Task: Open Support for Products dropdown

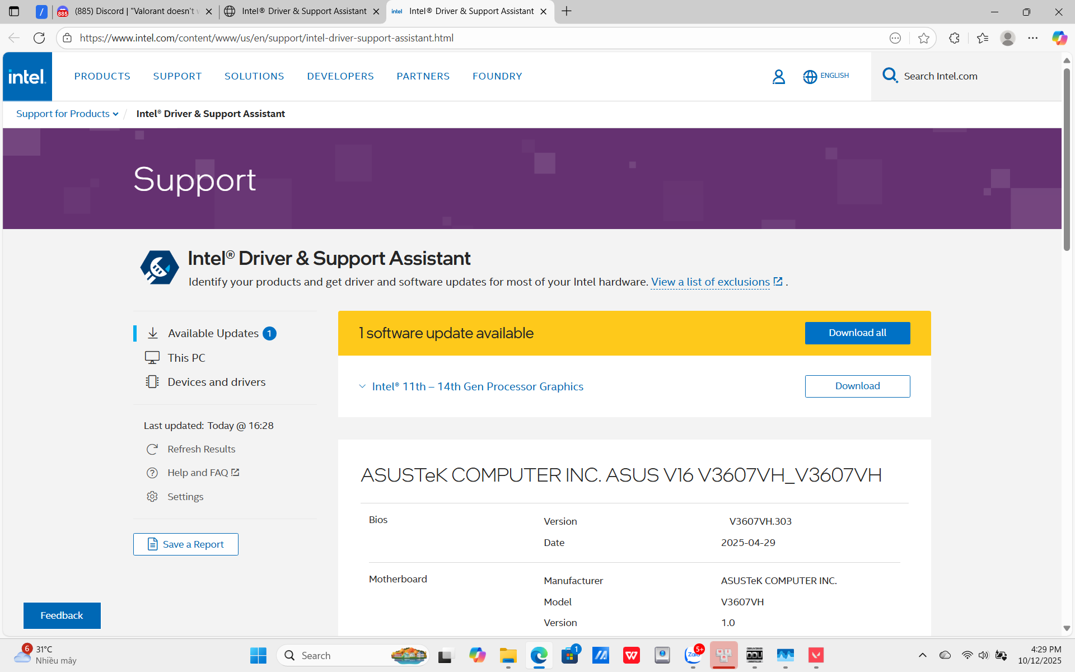Action: pos(67,114)
